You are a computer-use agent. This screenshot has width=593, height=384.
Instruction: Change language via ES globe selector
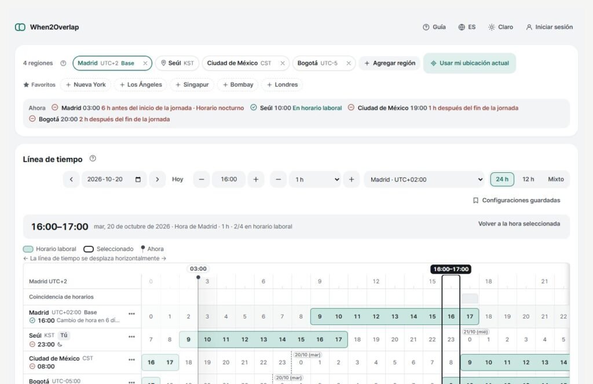click(x=467, y=27)
